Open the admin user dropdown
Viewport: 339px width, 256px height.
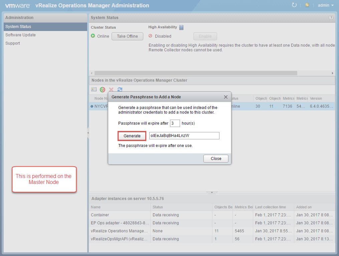(326, 5)
